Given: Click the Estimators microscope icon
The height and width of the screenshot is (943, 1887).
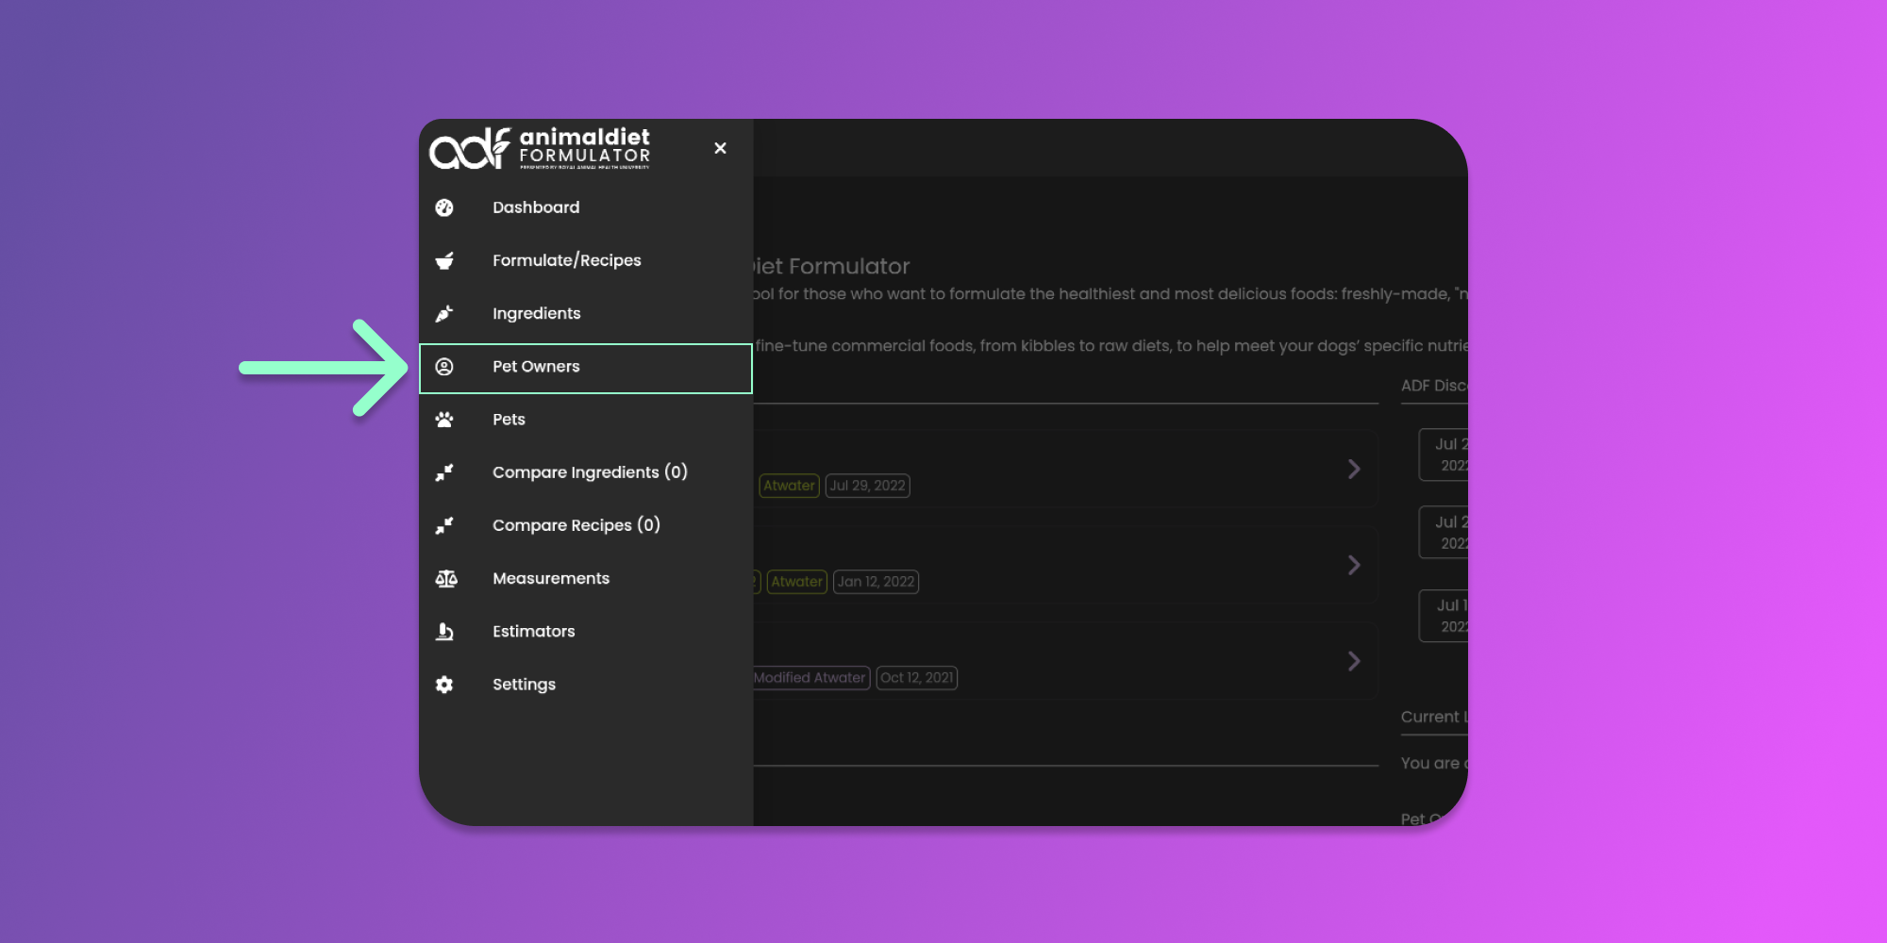Looking at the screenshot, I should click(x=444, y=632).
